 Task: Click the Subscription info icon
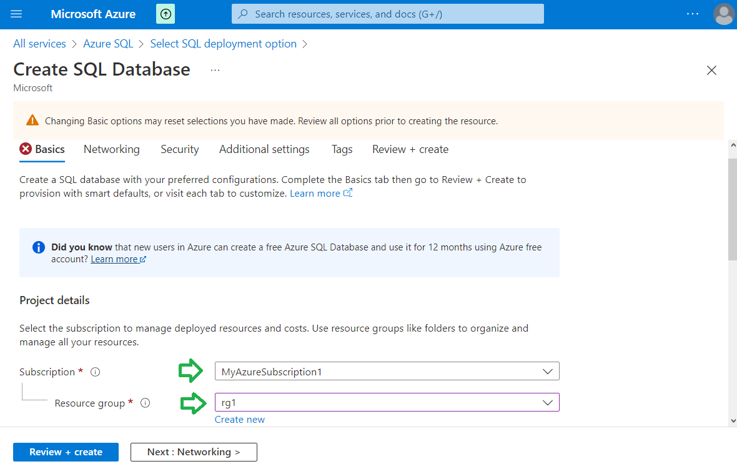[x=96, y=372]
